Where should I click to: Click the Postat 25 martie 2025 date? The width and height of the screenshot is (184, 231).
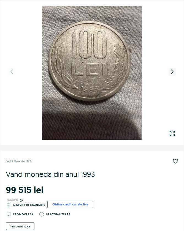18,161
